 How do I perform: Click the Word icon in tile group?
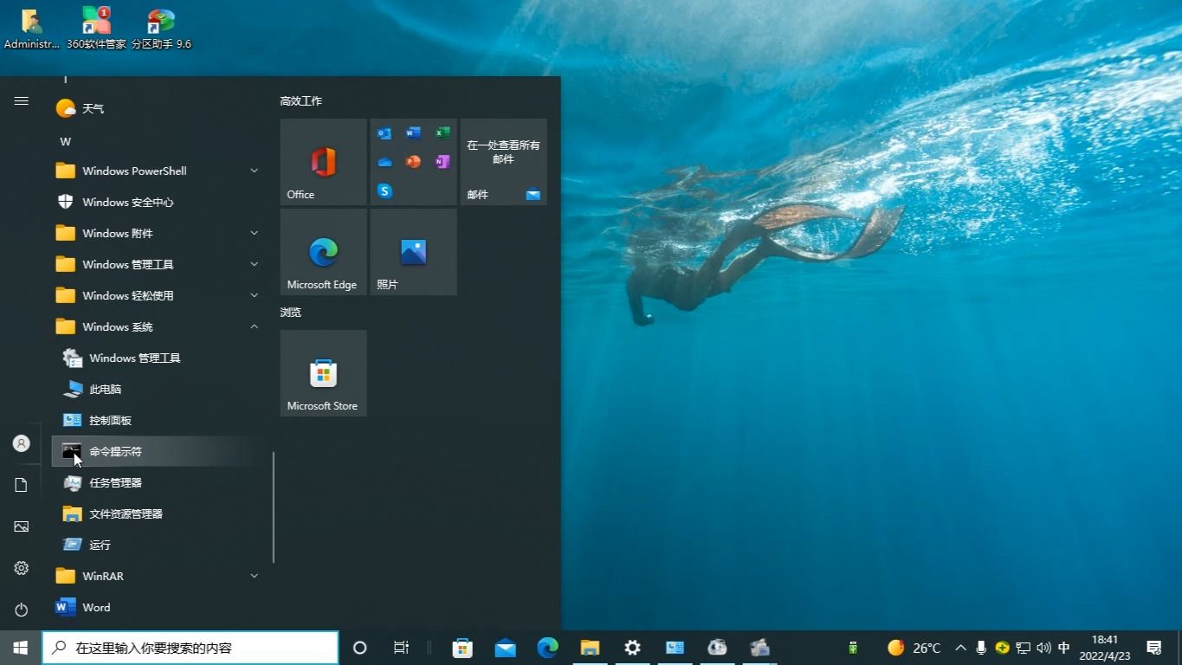413,133
